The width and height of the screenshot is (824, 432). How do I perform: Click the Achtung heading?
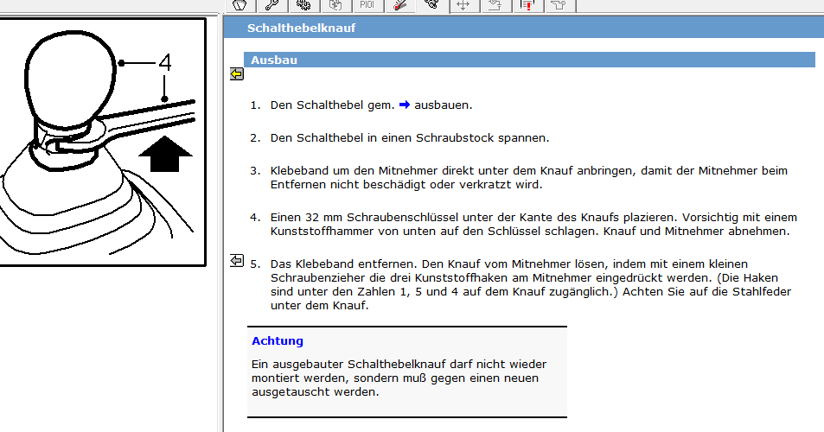[x=278, y=341]
